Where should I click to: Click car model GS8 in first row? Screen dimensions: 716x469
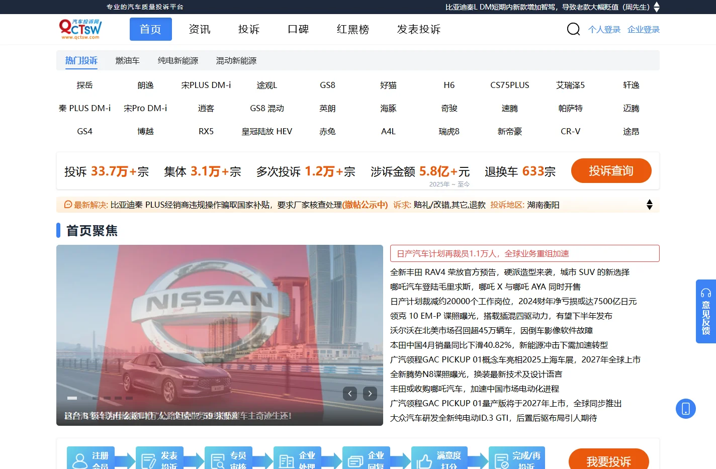point(328,85)
